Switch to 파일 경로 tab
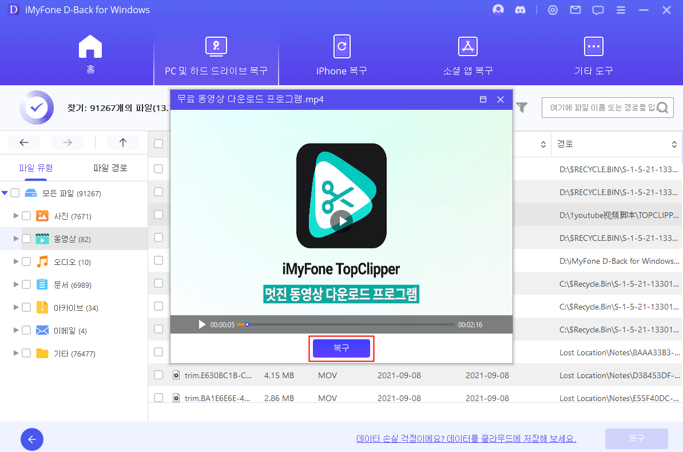683x452 pixels. click(x=110, y=168)
